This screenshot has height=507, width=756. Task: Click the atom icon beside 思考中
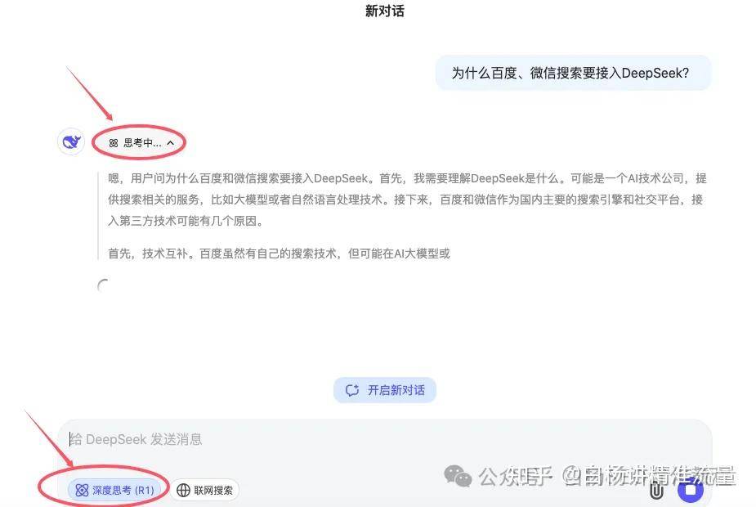(x=114, y=143)
